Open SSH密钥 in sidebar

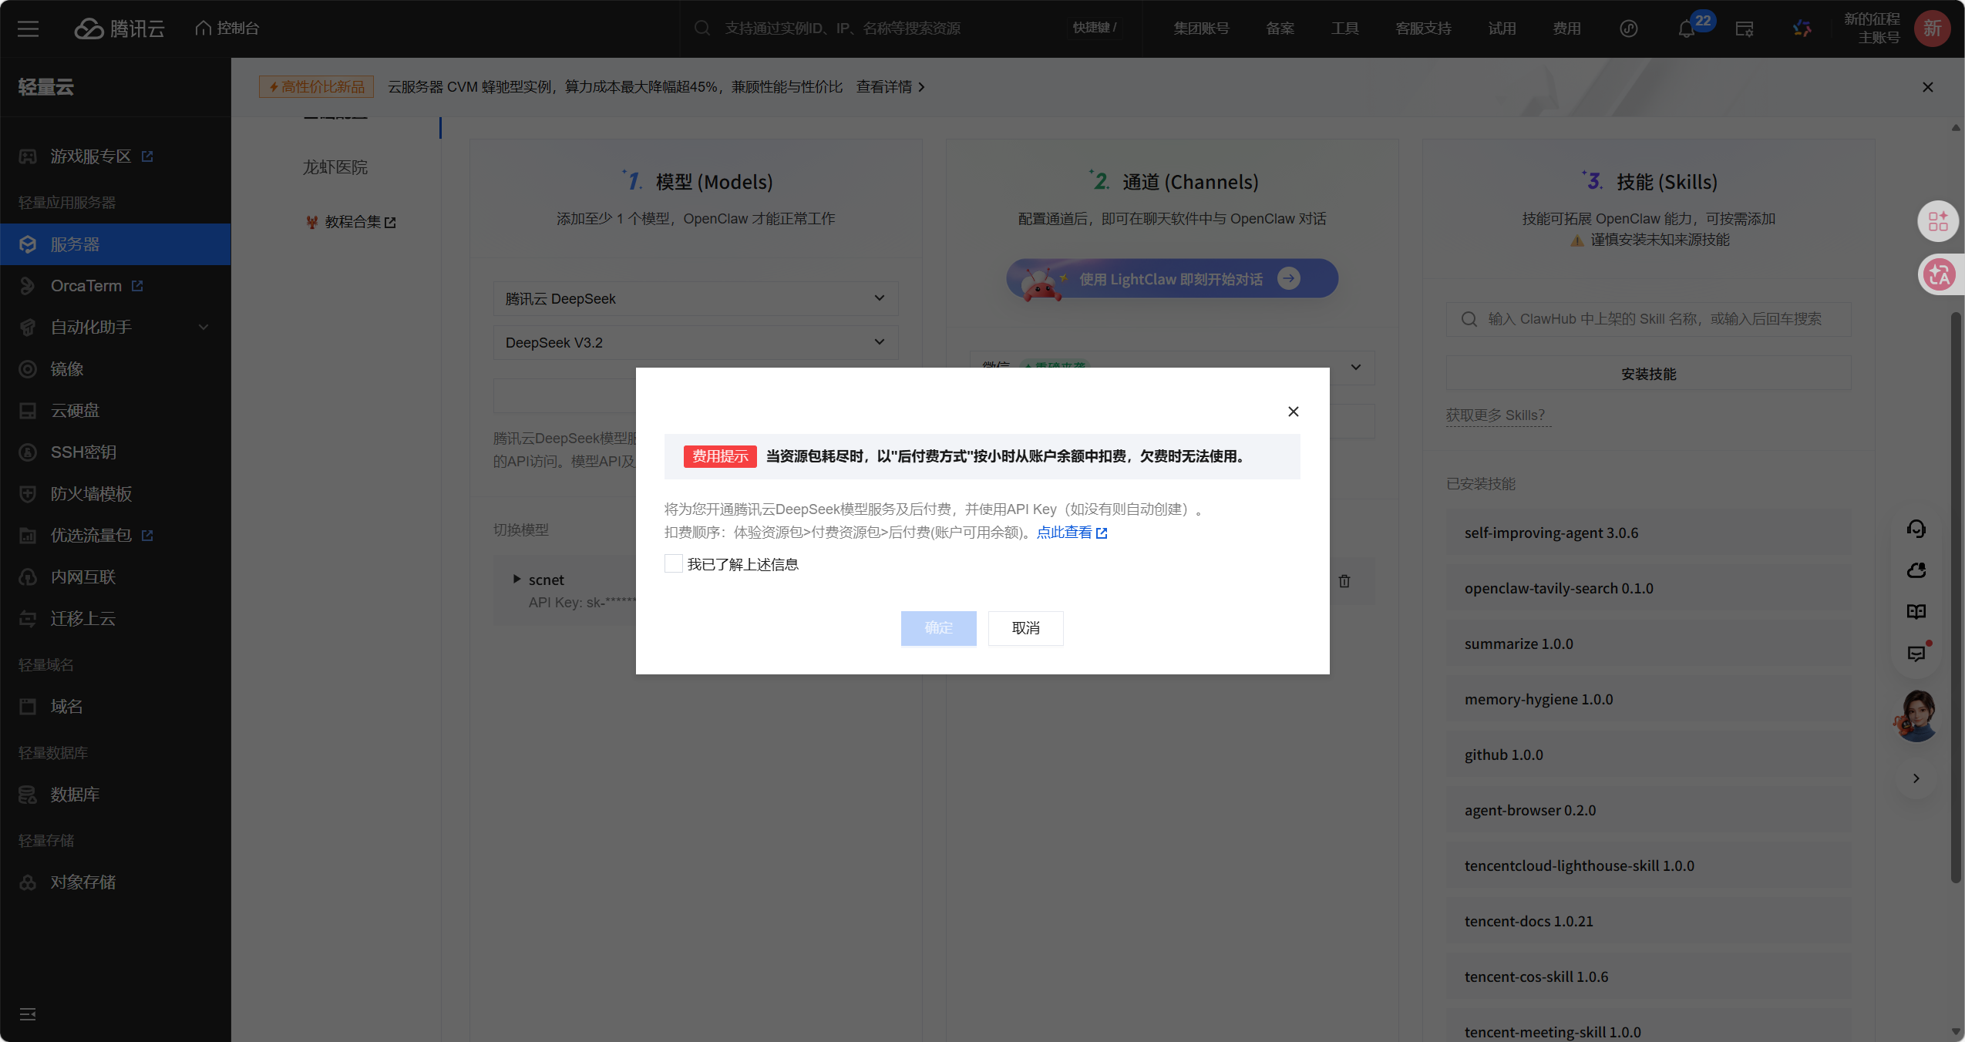coord(116,452)
